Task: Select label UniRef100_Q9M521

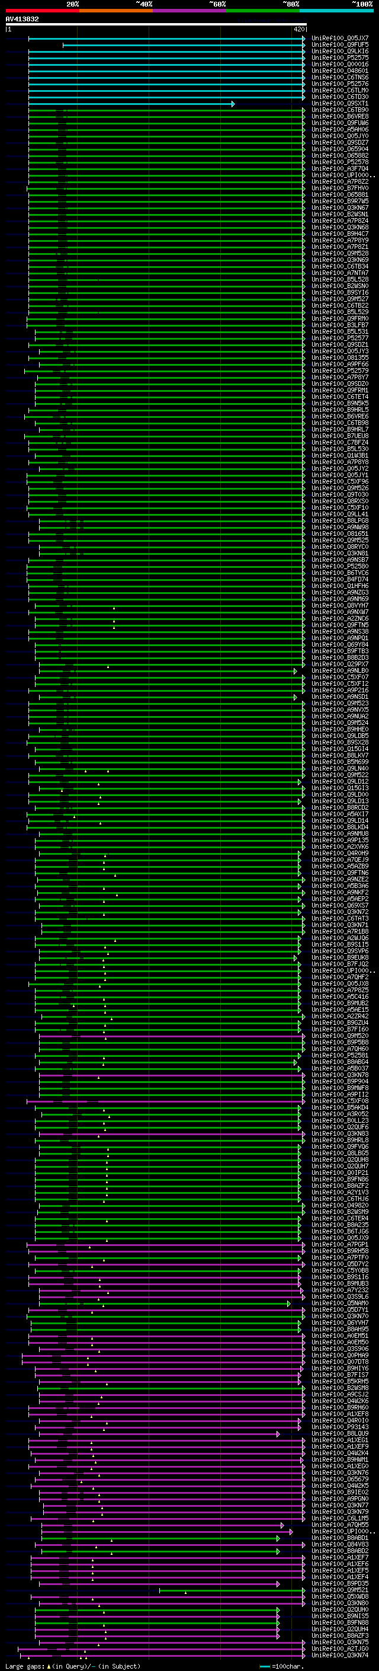Action: (339, 1590)
